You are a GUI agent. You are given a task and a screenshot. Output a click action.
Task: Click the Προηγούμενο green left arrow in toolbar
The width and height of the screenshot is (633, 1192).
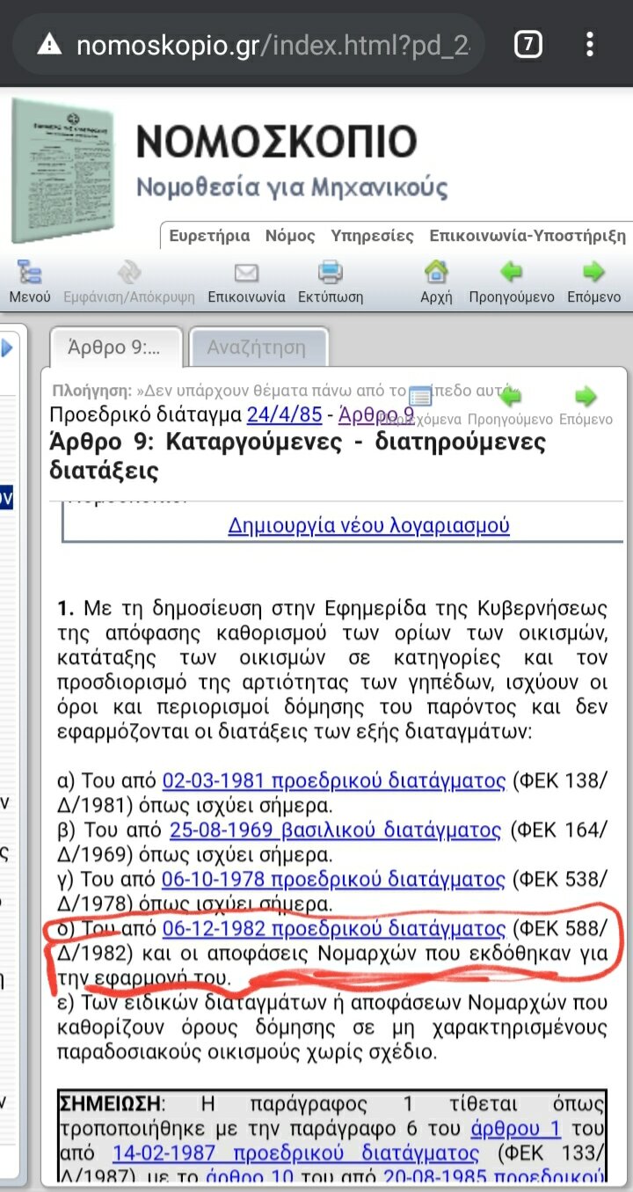(x=511, y=272)
